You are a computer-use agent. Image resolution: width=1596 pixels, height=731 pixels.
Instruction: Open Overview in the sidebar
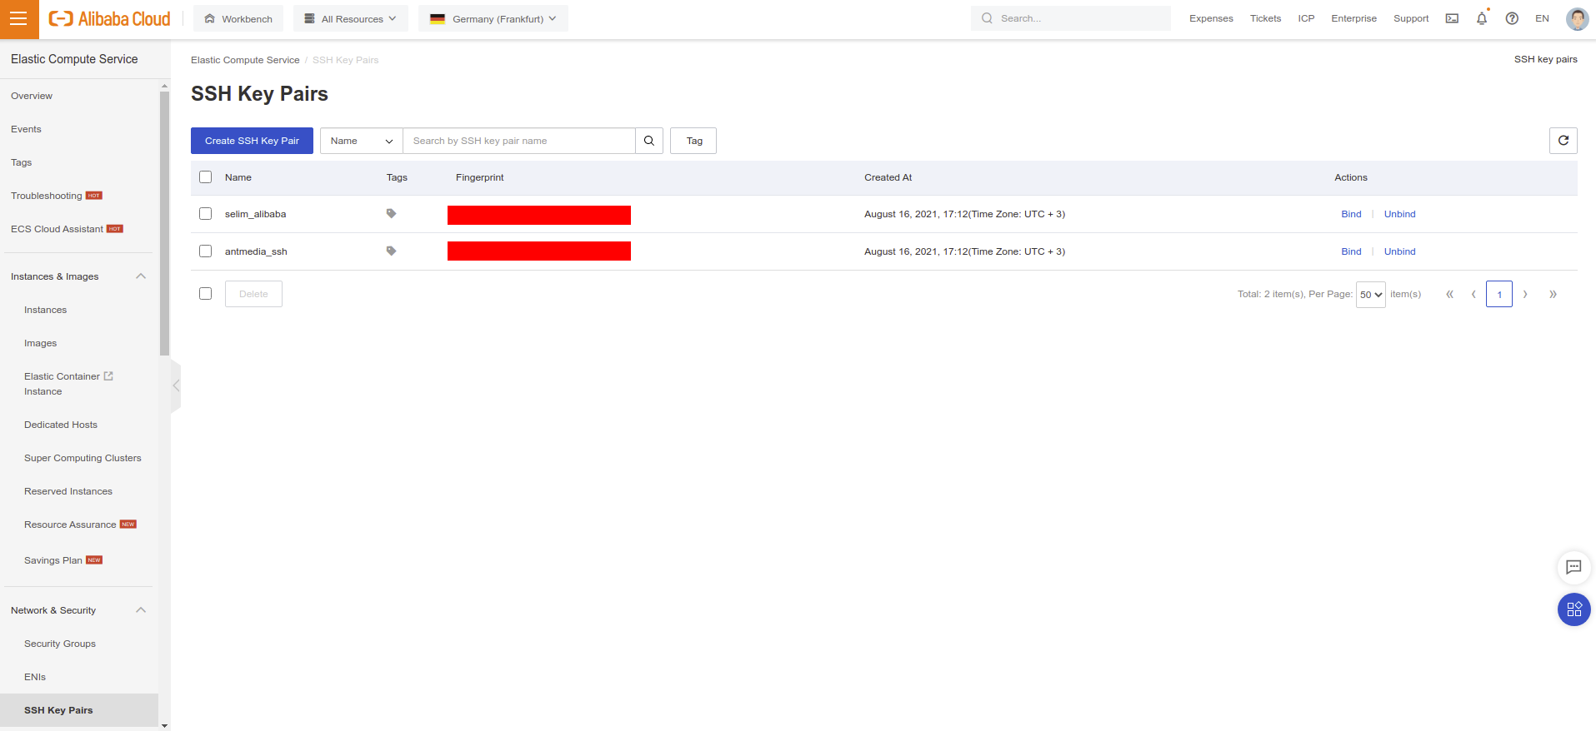pyautogui.click(x=32, y=96)
